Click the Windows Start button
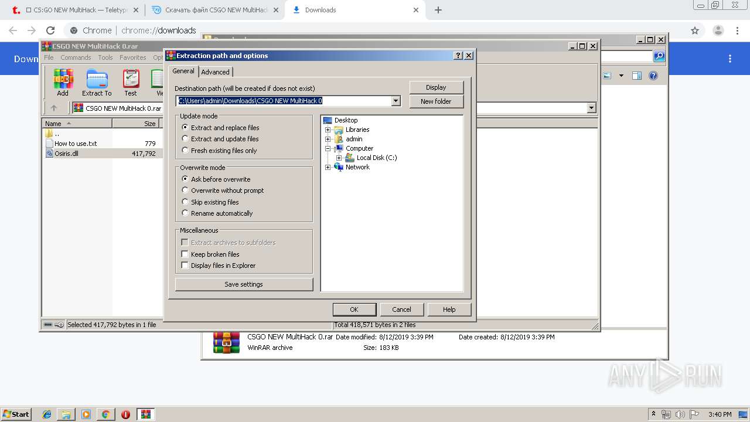 (16, 414)
